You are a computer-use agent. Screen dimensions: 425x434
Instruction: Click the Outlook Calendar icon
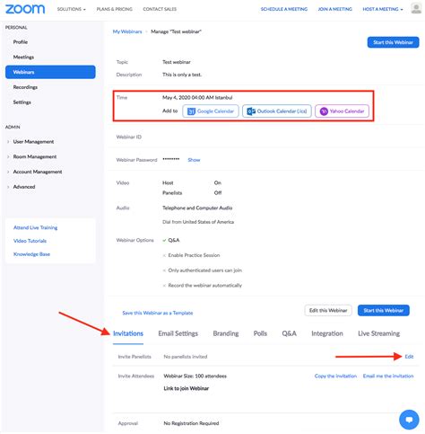point(251,111)
